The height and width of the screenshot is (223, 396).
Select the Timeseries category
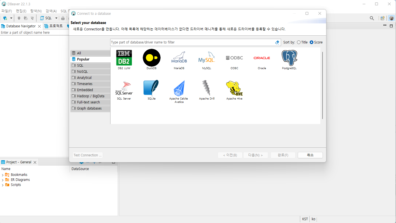(x=90, y=84)
